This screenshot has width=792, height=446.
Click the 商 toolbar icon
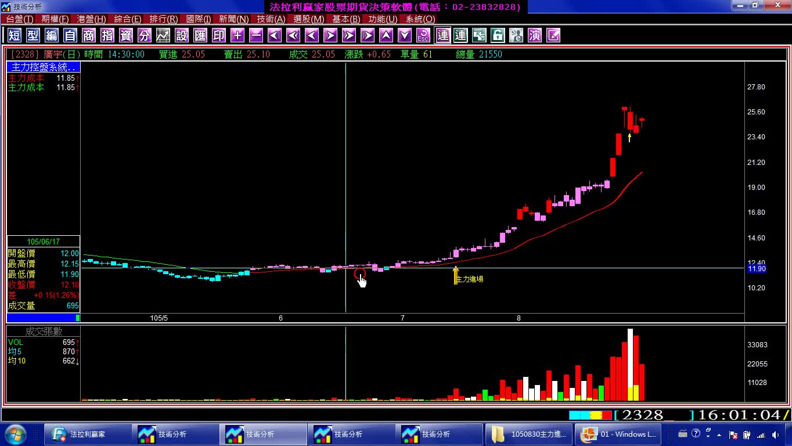(89, 35)
